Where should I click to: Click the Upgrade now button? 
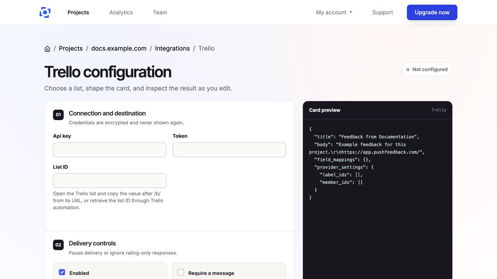tap(432, 12)
